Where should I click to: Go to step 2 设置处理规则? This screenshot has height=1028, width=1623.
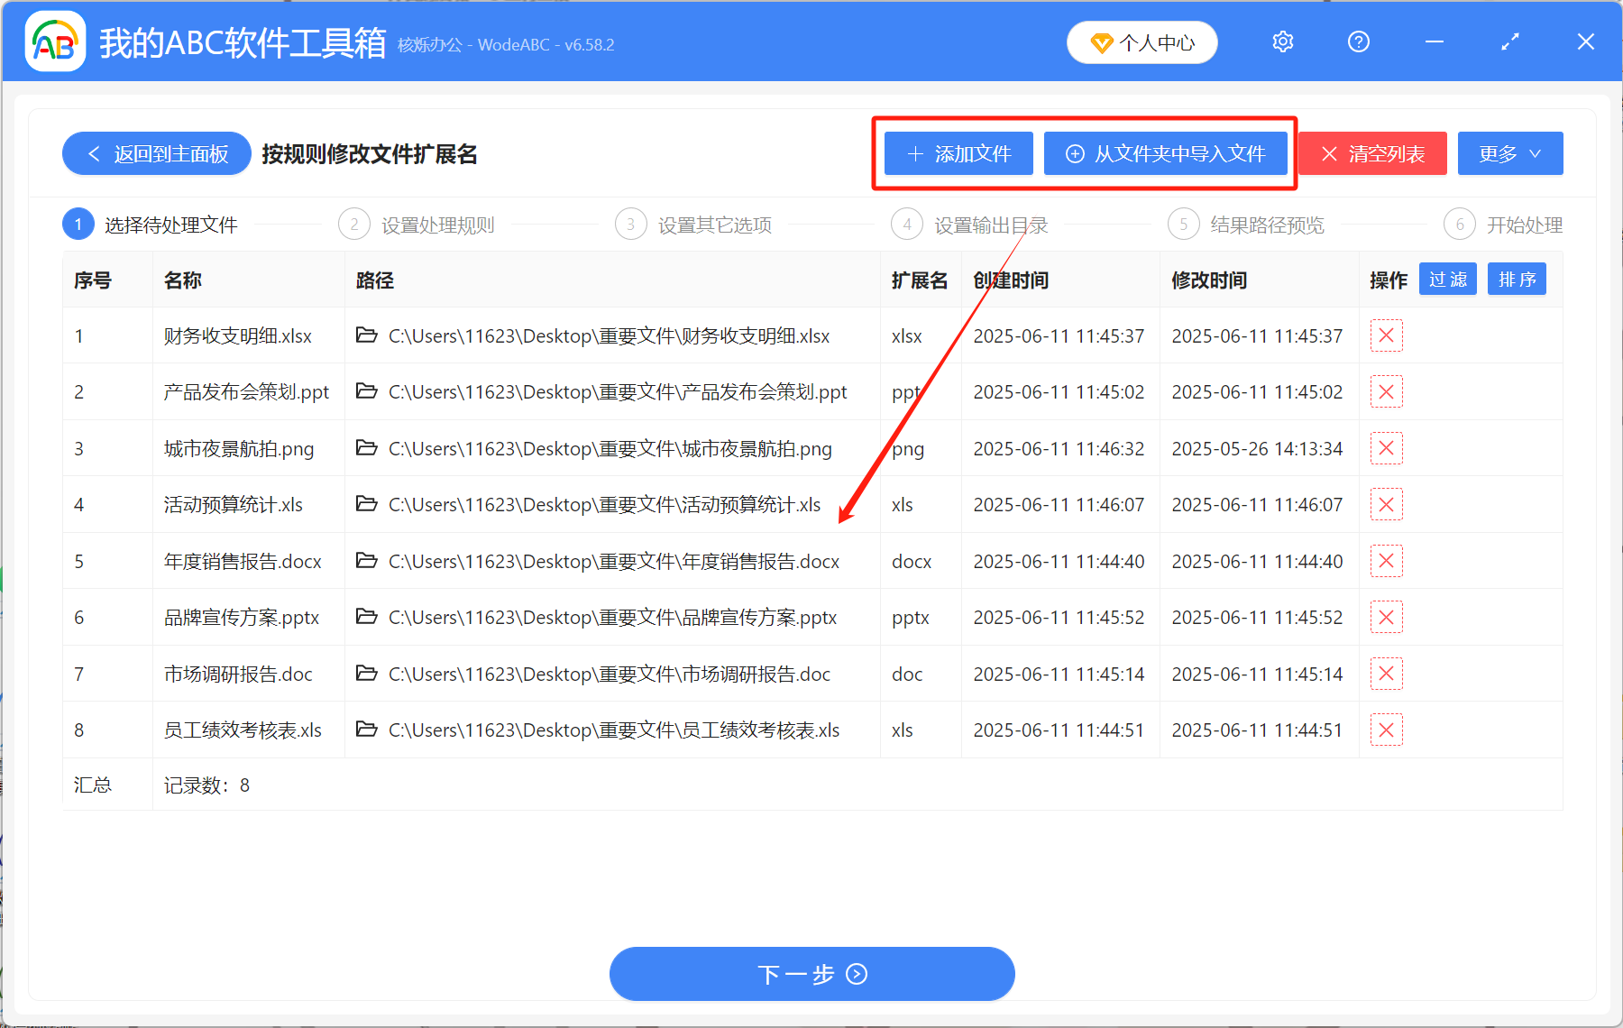coord(417,225)
